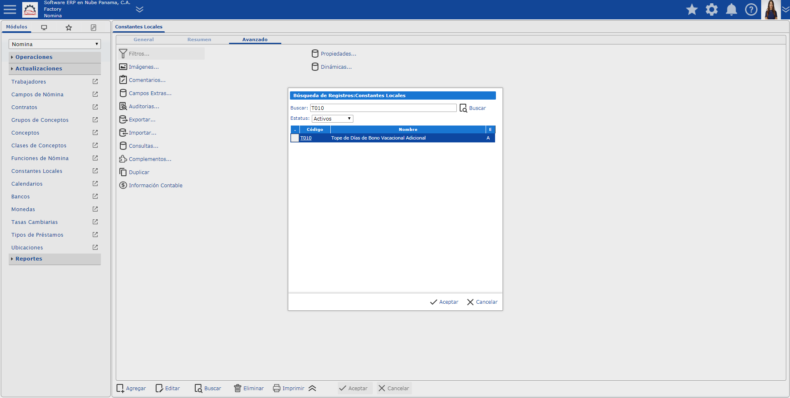Screen dimensions: 790x398
Task: Open Tasas Cambiarias from sidebar
Action: (35, 222)
